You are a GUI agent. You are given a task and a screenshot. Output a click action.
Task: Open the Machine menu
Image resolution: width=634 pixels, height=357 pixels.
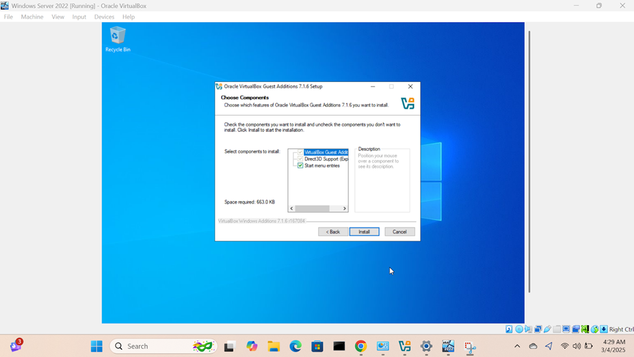click(32, 16)
